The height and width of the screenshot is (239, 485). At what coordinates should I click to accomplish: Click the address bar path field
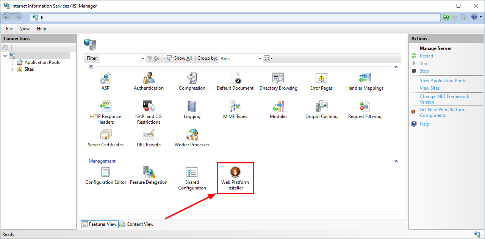tap(235, 17)
